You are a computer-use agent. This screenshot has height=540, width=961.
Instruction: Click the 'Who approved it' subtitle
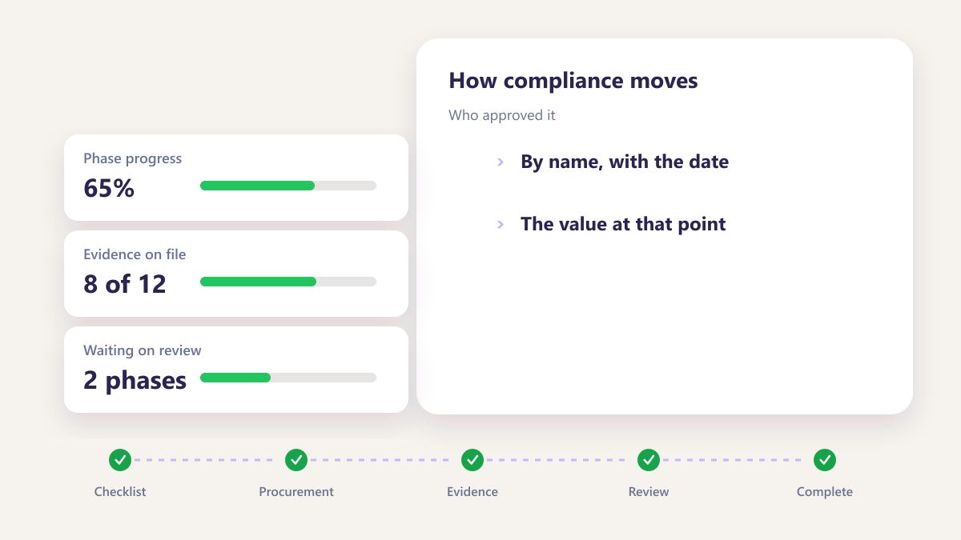point(502,115)
